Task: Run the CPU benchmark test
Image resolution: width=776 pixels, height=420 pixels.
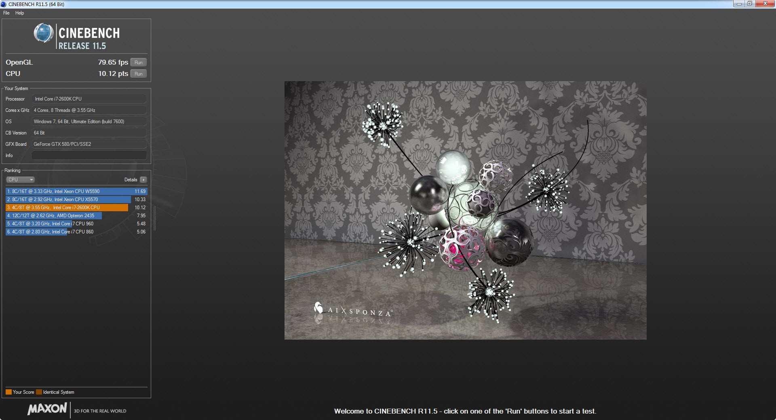Action: [138, 74]
